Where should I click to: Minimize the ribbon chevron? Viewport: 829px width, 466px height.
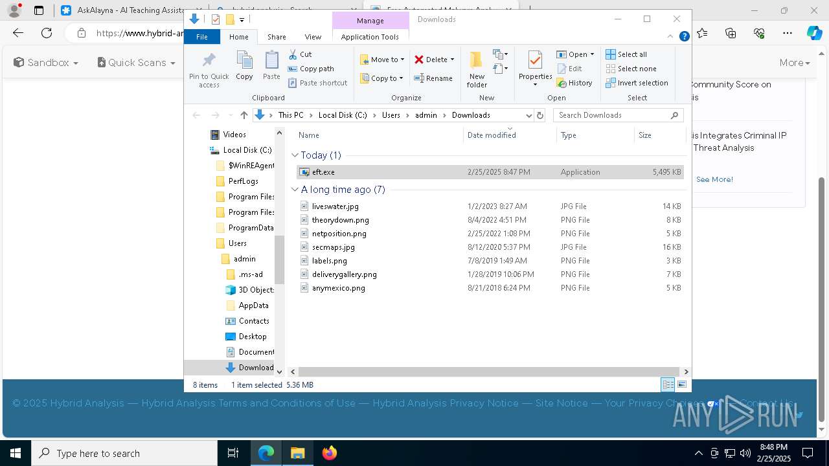point(671,37)
